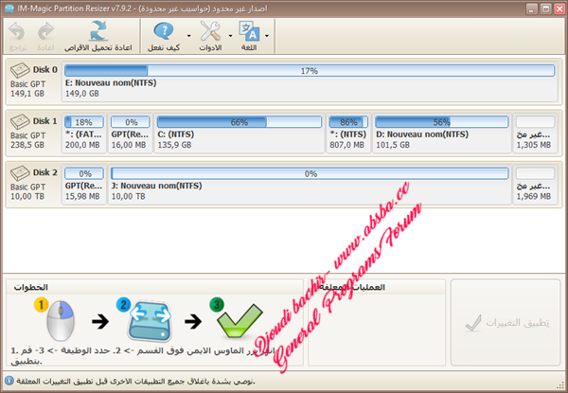Screen dimensions: 568x393
Task: Click the 17% usage bar of E: partition
Action: 310,71
